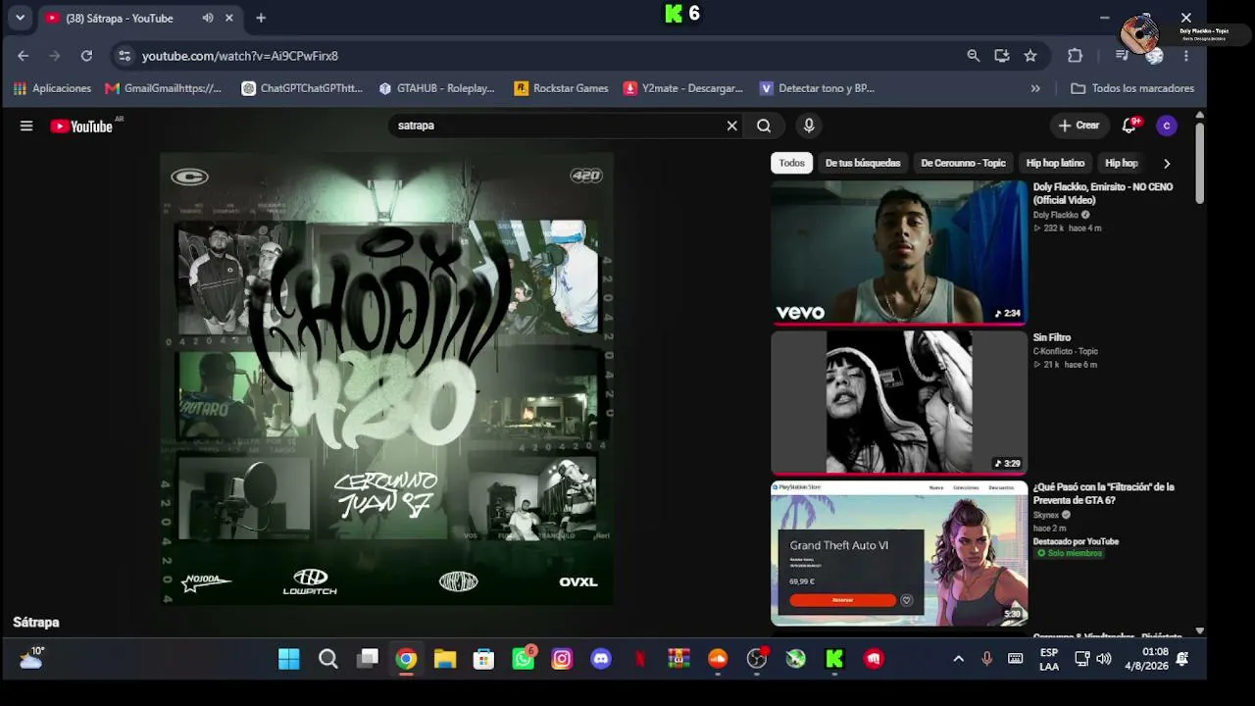Screen dimensions: 1255x706
Task: Open a new Chrome tab
Action: [261, 18]
